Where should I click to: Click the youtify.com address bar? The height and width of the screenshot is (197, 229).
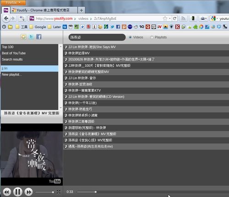coord(98,18)
